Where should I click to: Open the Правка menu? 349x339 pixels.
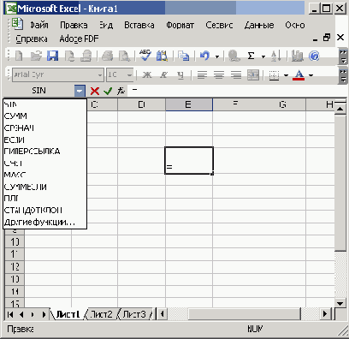tap(74, 25)
